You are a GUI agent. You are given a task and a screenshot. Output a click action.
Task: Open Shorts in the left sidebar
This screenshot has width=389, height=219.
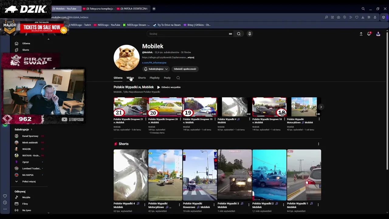pos(26,50)
